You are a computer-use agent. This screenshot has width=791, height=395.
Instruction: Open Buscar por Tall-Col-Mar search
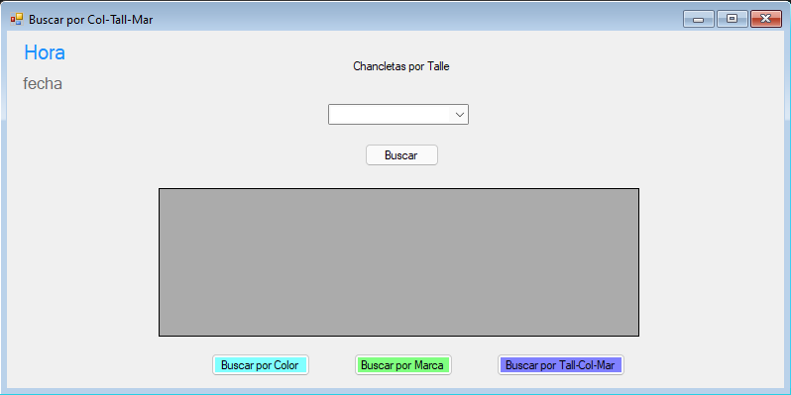pos(560,365)
